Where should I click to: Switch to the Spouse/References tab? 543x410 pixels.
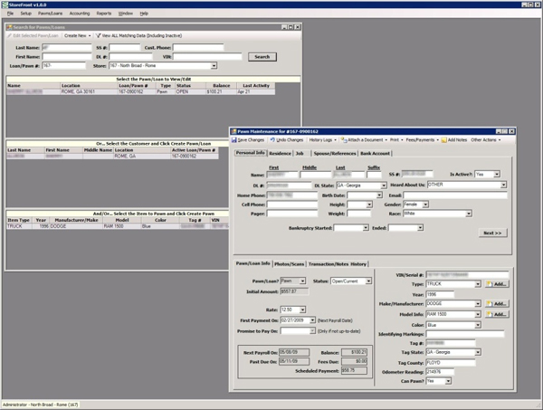pyautogui.click(x=335, y=153)
